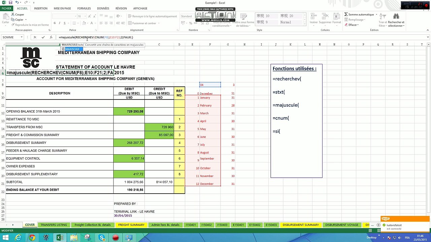This screenshot has width=431, height=242.
Task: Click the Remplissage fill button
Action: coord(355,20)
